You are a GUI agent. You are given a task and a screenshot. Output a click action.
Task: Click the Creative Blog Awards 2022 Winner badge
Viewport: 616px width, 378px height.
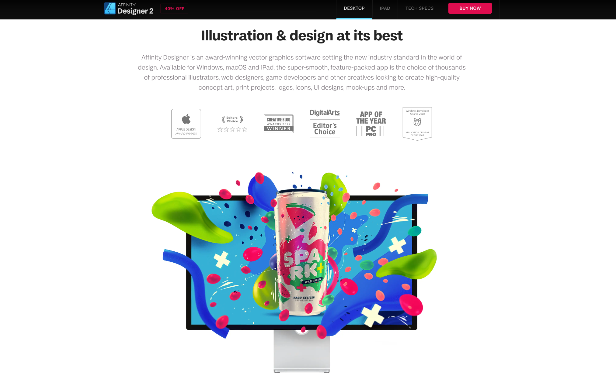278,123
